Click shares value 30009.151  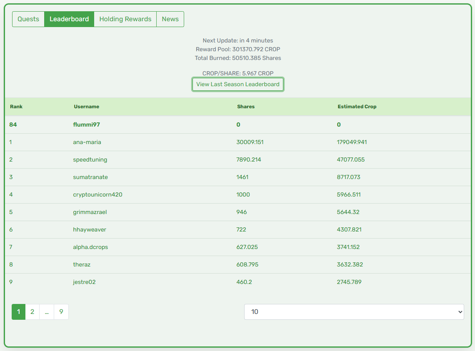[x=250, y=142]
